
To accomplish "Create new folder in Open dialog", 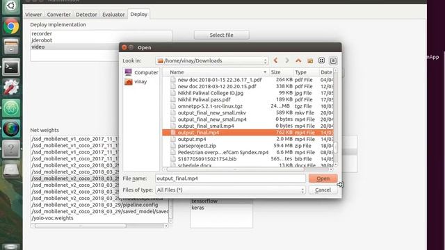I will [310, 60].
